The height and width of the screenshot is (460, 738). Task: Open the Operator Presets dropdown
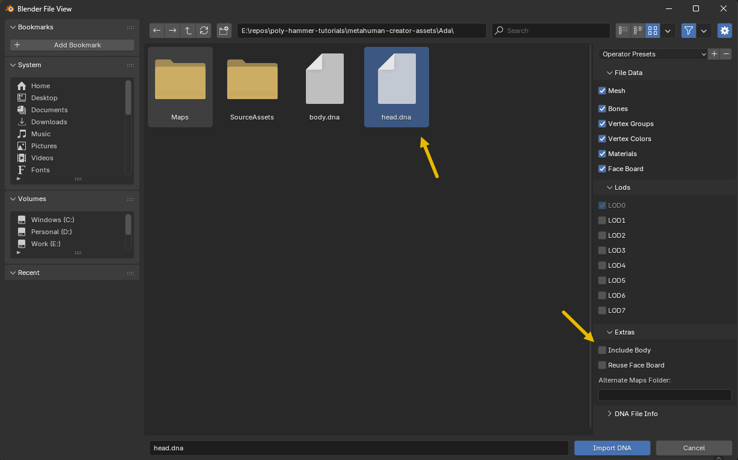tap(653, 54)
